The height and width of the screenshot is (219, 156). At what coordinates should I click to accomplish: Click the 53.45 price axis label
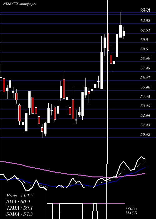[x=145, y=106]
